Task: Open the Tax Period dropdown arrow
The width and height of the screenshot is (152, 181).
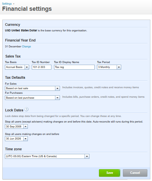Action: (x=119, y=67)
